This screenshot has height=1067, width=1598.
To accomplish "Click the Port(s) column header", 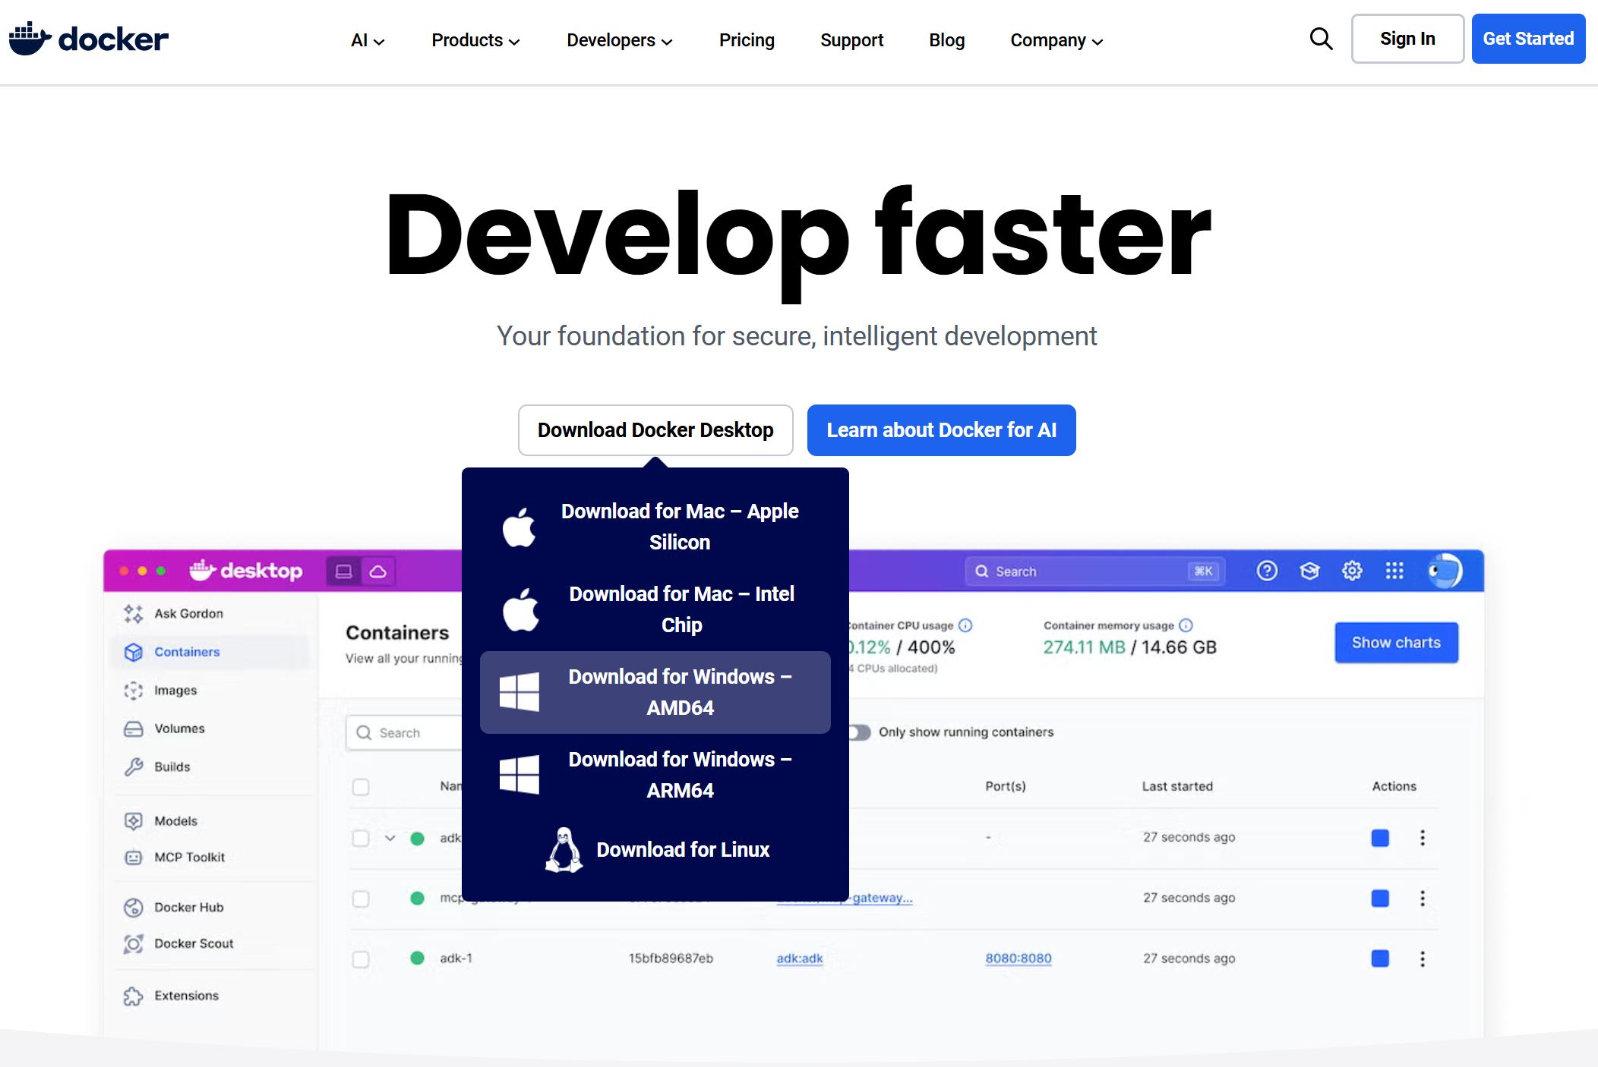I will 1006,786.
